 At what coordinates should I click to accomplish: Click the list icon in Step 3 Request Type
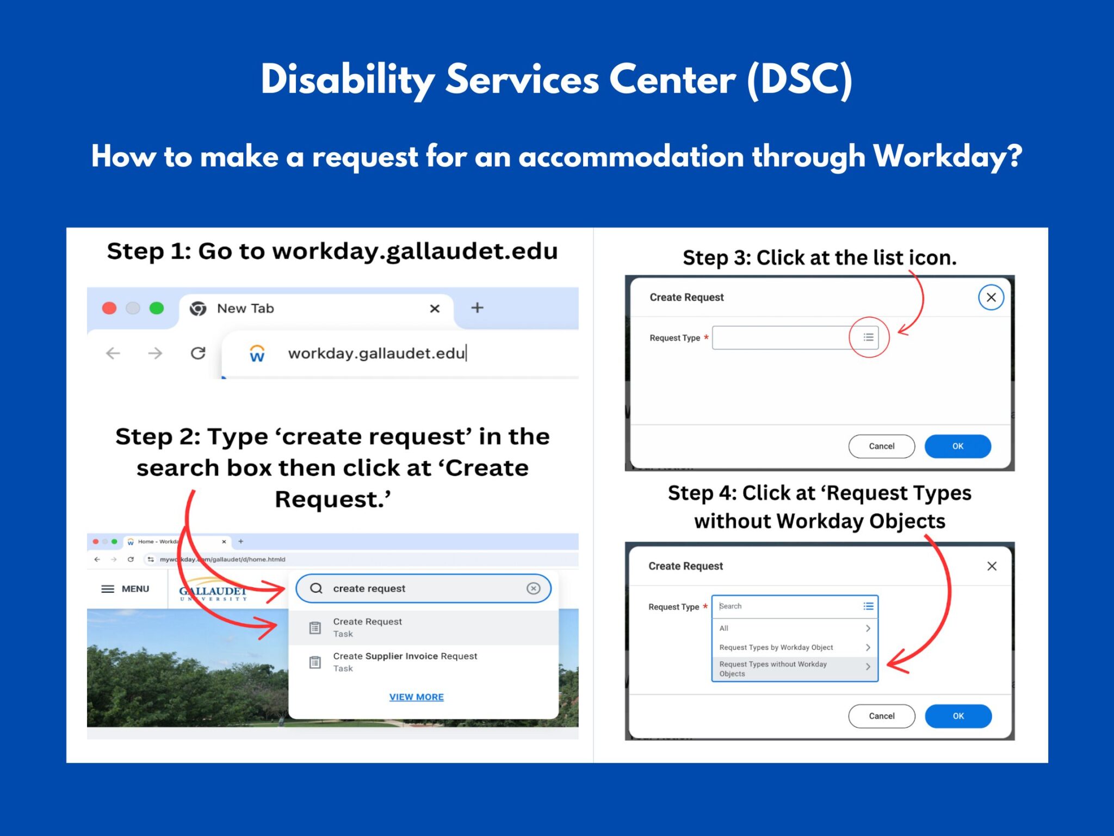869,337
